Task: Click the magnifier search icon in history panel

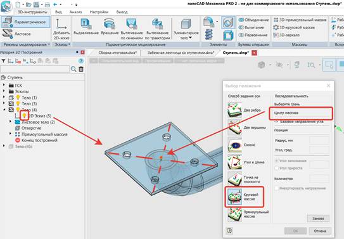Action: point(73,69)
